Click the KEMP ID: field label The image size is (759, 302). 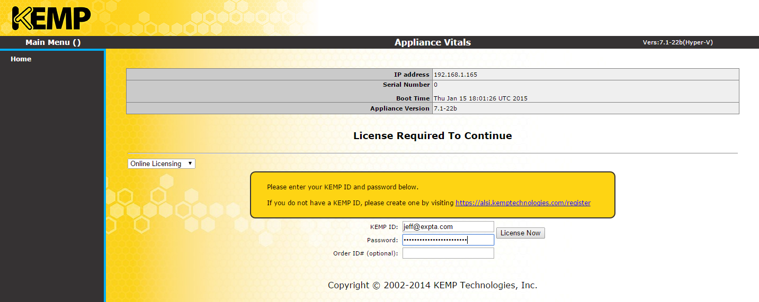coord(384,227)
